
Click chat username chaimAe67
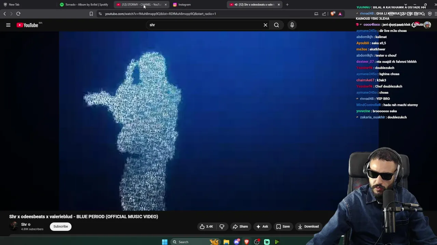(x=365, y=80)
